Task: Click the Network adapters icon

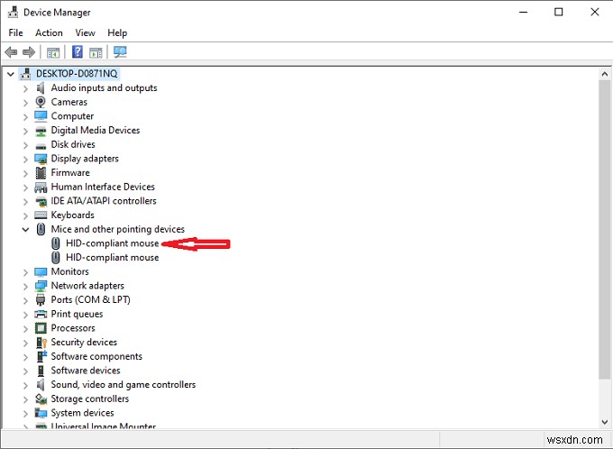Action: click(41, 286)
